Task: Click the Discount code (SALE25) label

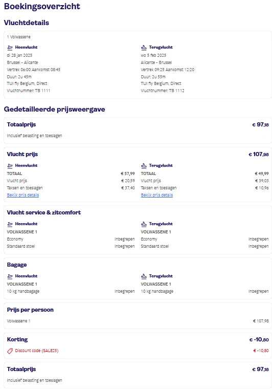Action: click(37, 351)
